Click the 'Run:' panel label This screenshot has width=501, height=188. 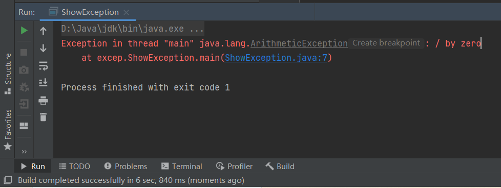tap(27, 12)
